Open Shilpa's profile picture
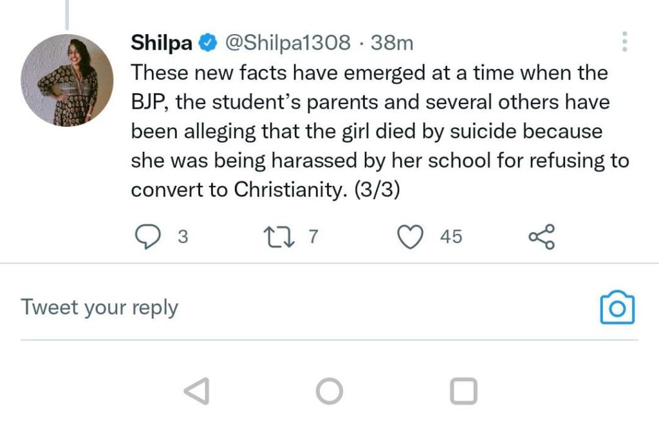Screen dimensions: 659x432 click(x=67, y=80)
